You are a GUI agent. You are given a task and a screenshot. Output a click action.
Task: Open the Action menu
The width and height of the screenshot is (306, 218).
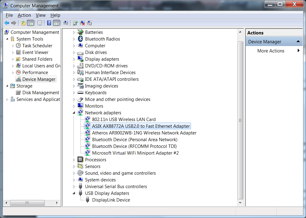pos(24,15)
